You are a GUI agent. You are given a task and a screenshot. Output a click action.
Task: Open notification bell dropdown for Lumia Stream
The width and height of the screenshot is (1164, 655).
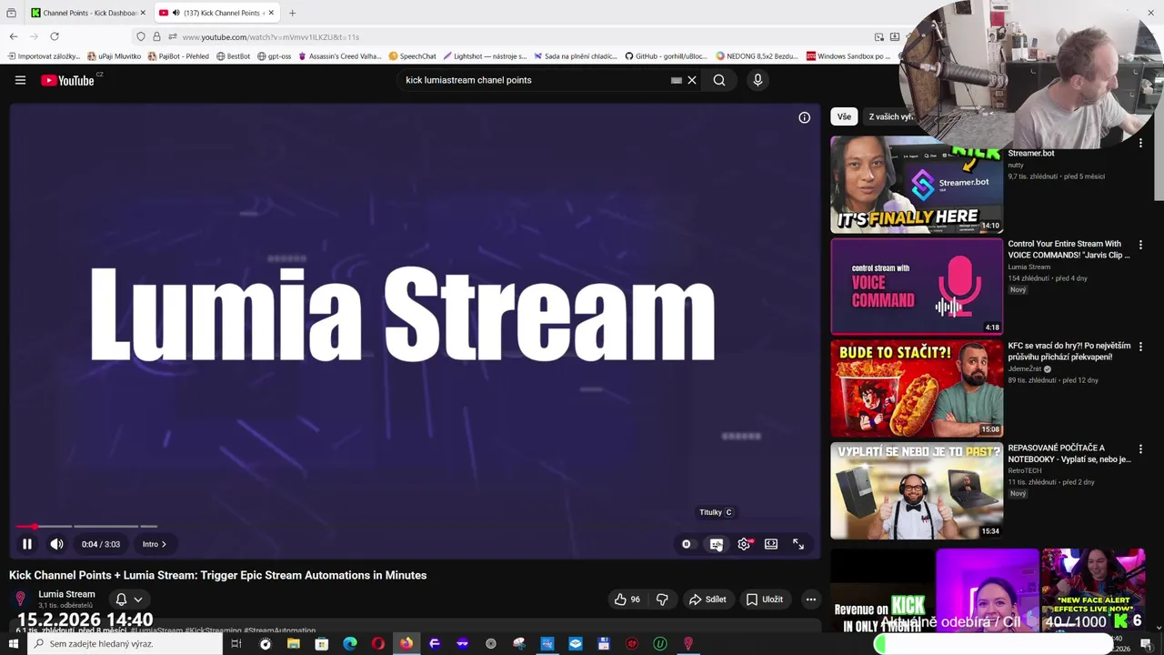(x=128, y=600)
